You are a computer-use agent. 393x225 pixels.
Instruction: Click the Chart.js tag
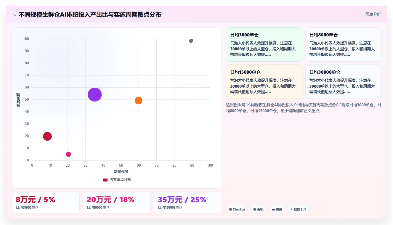tap(237, 209)
